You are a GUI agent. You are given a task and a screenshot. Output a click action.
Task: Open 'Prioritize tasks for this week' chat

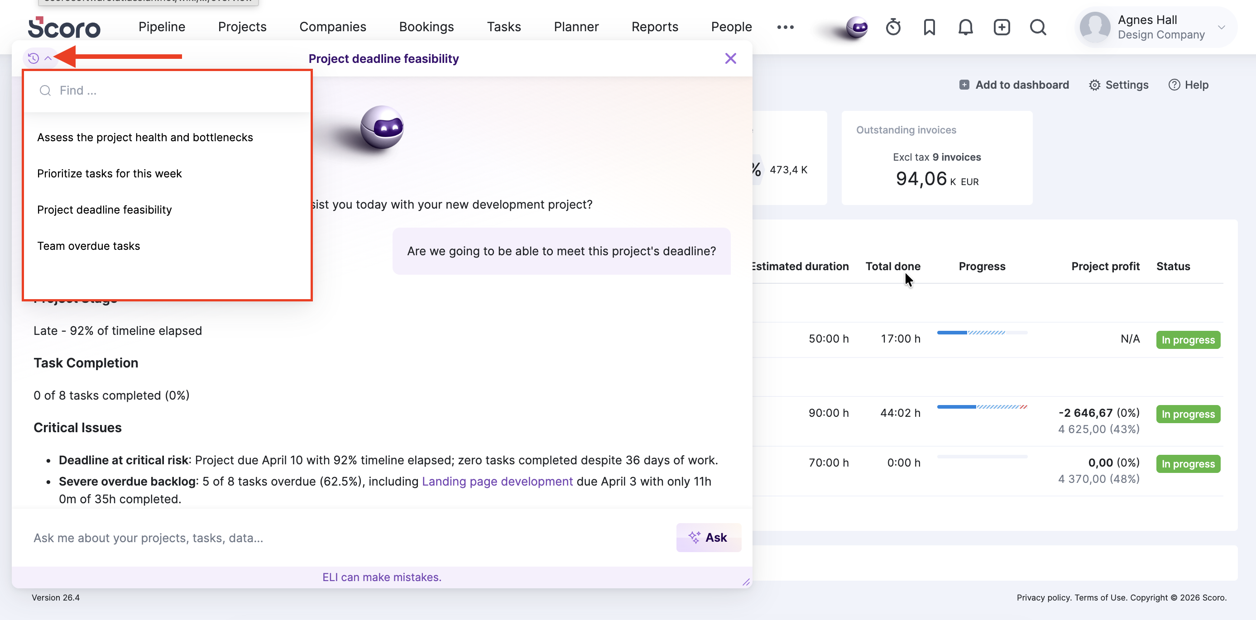coord(109,173)
